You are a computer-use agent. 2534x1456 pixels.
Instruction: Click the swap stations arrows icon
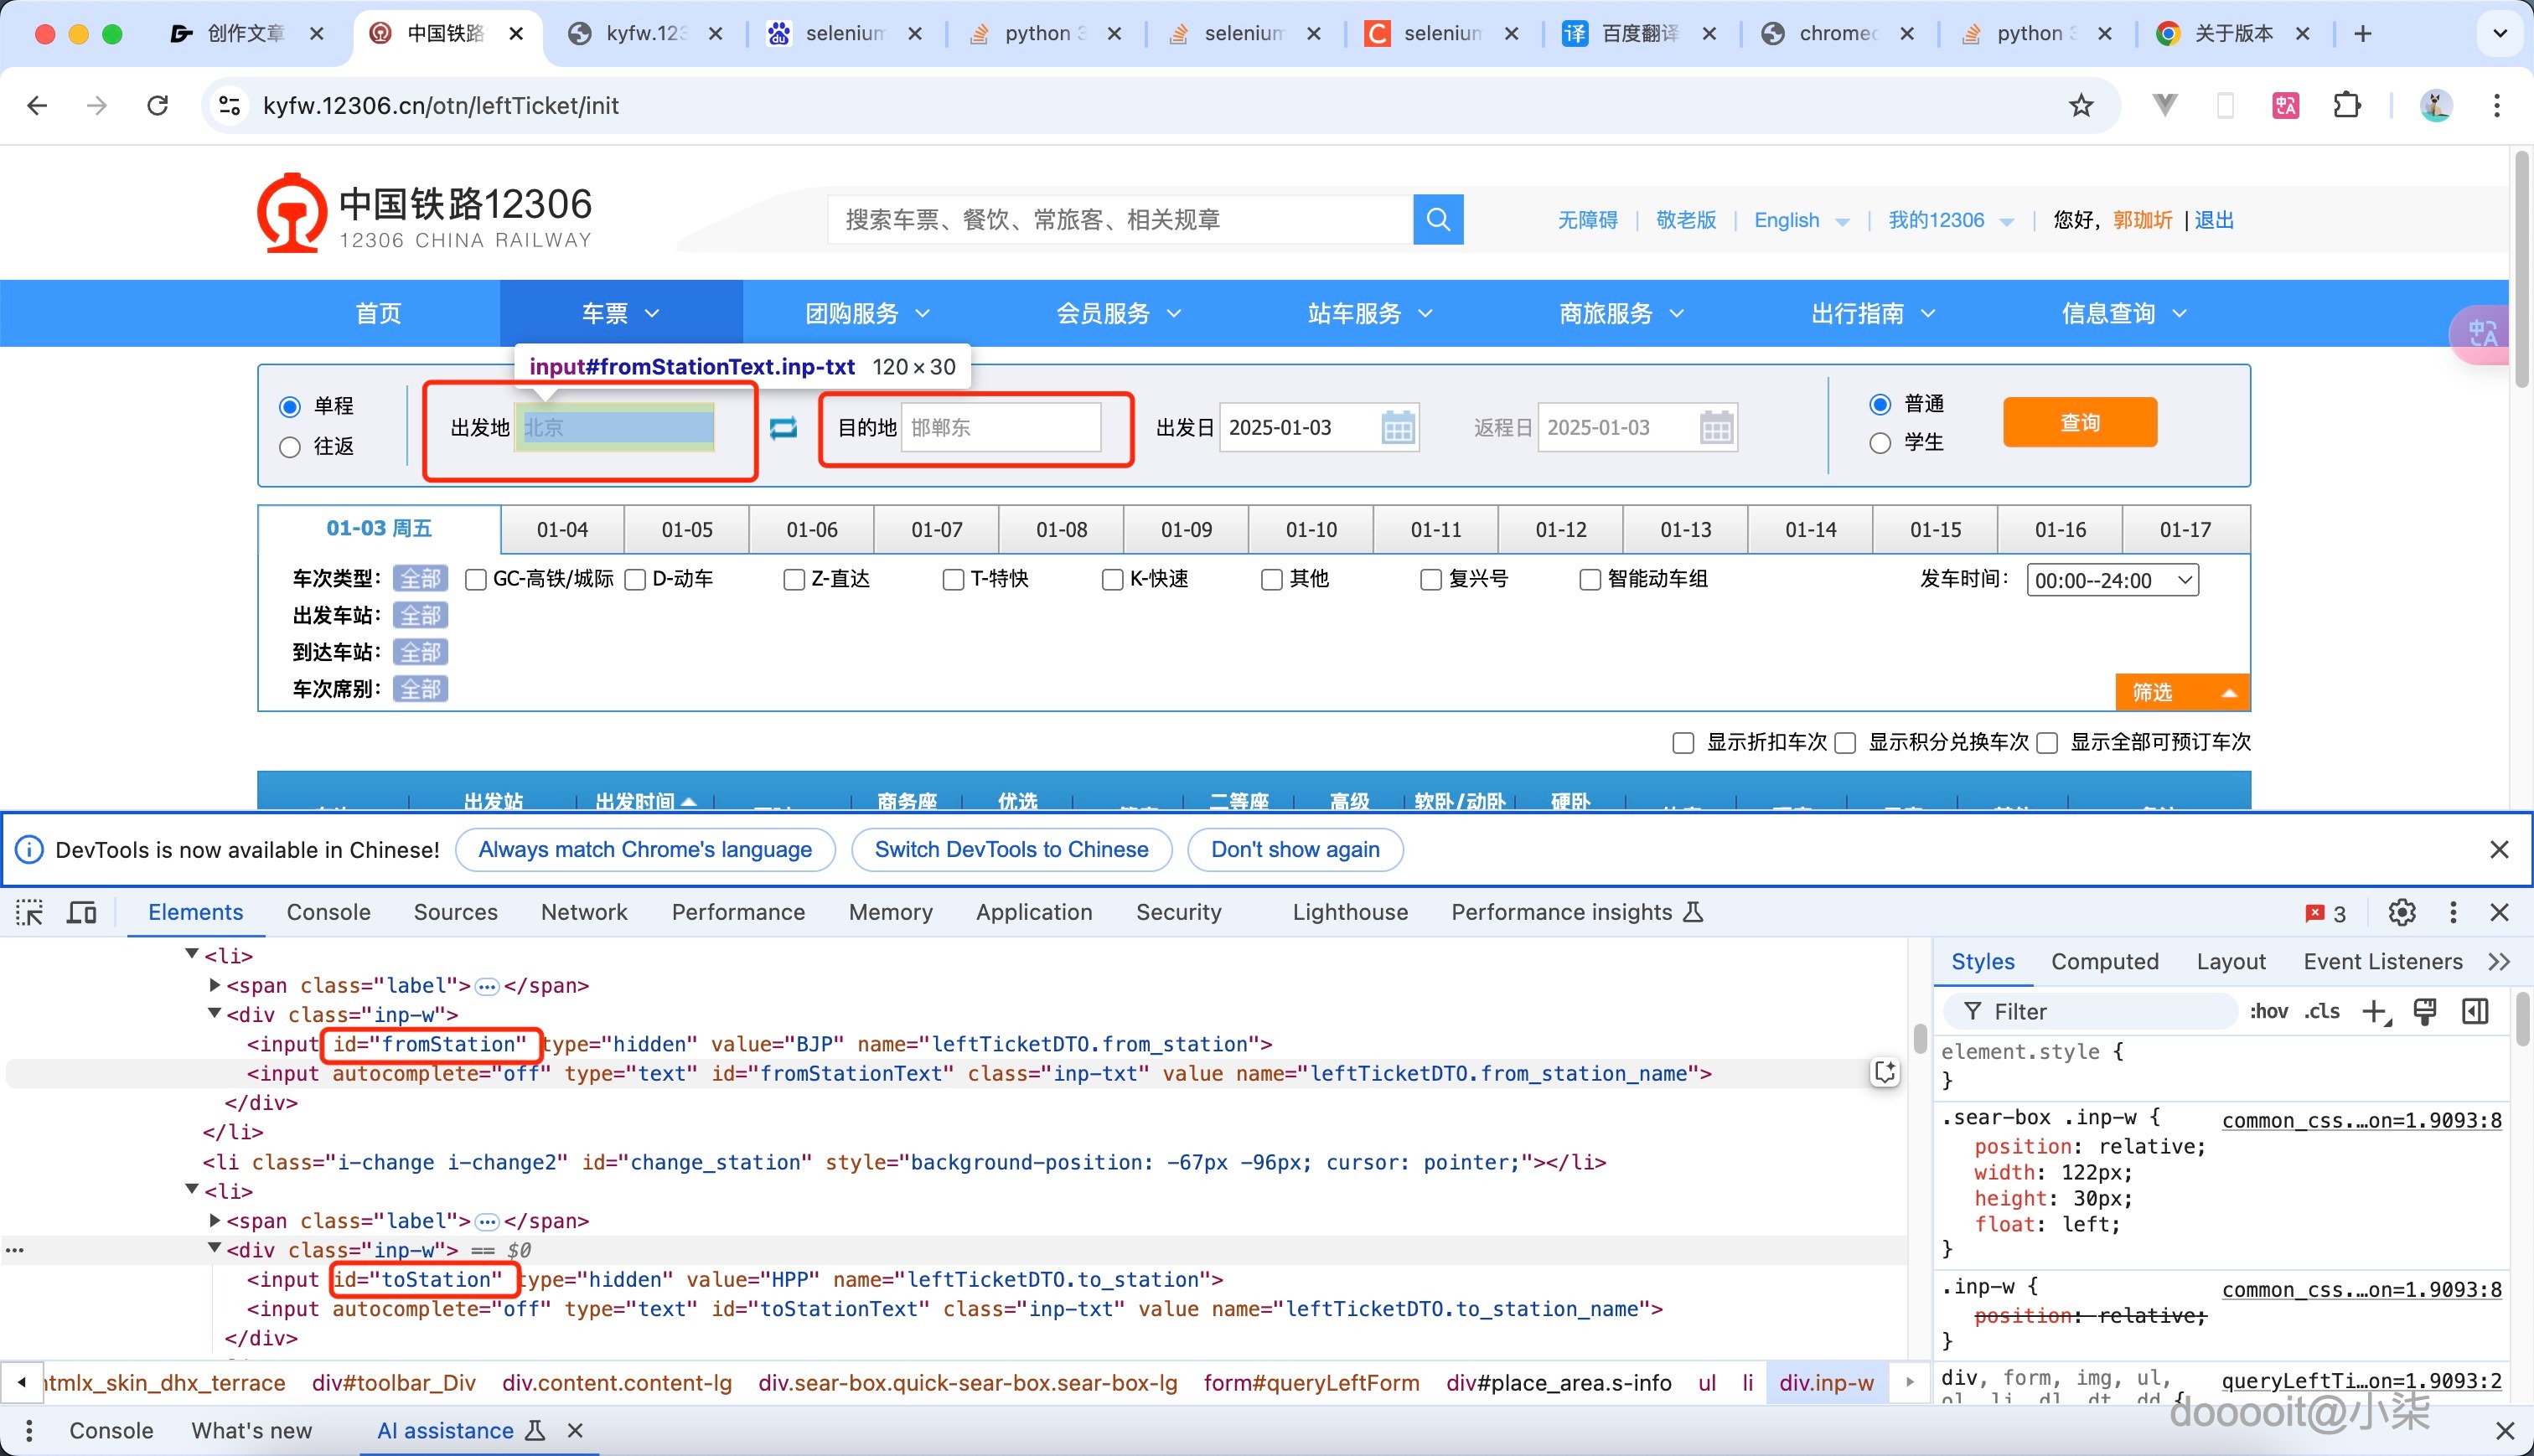pos(783,428)
